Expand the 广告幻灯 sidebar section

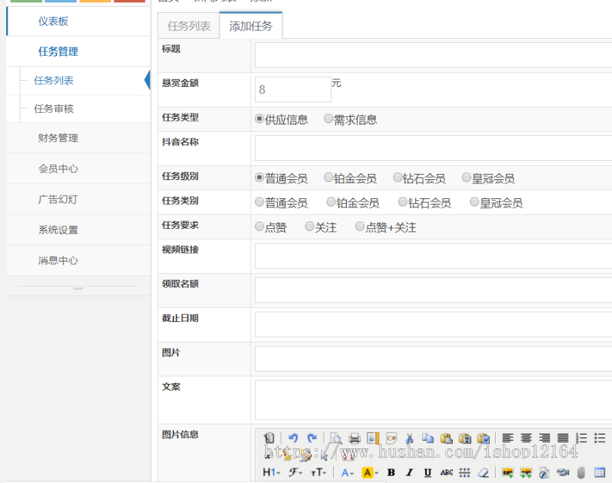pyautogui.click(x=78, y=199)
